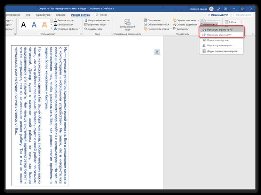Open Заливка текста fill dropdown
Screen dimensions: 261x195
64,20
